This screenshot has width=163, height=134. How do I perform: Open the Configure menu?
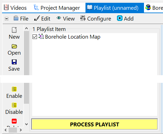click(x=96, y=18)
